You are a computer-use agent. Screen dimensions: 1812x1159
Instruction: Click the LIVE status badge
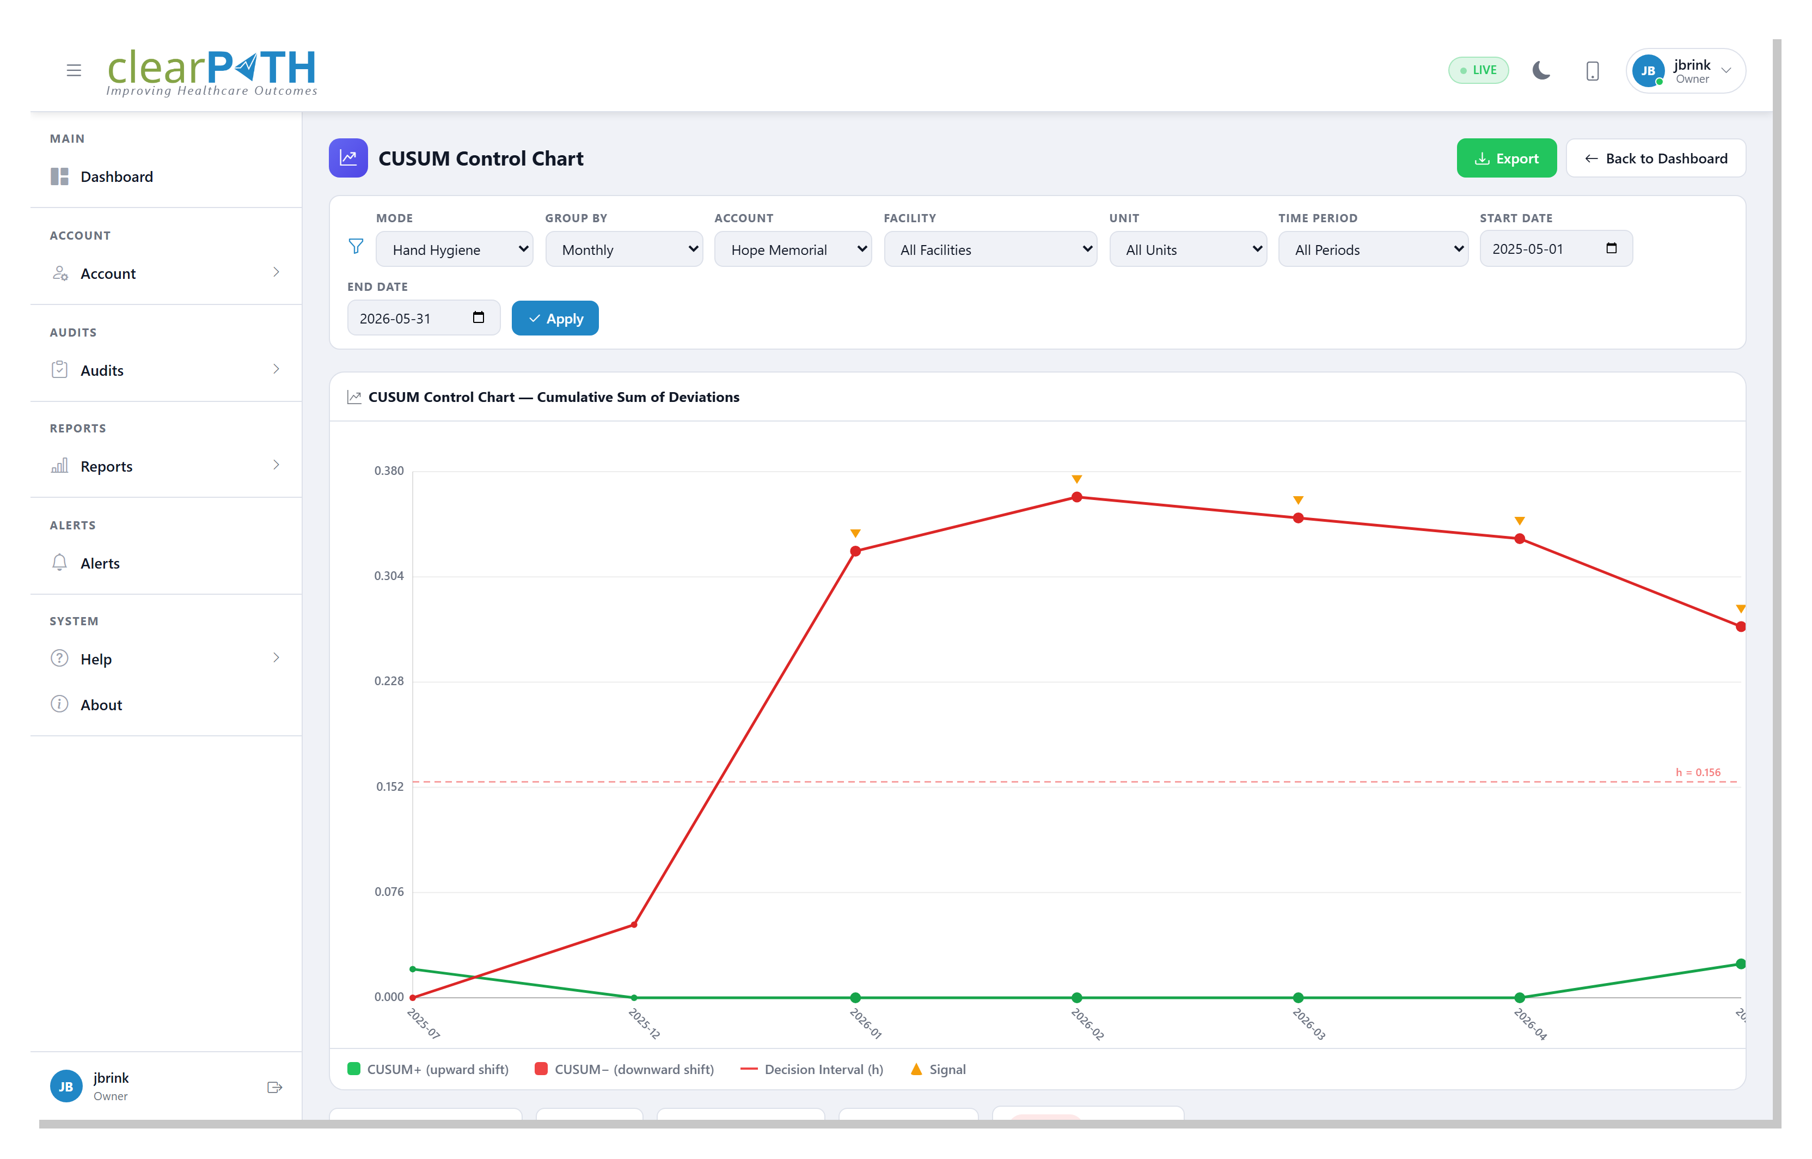[x=1478, y=70]
